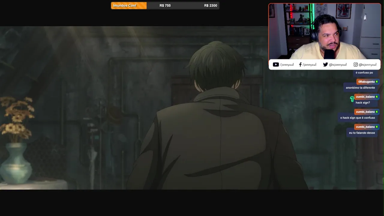Click the chat message 'anonbimo ta diferente'
Image resolution: width=384 pixels, height=216 pixels.
360,88
